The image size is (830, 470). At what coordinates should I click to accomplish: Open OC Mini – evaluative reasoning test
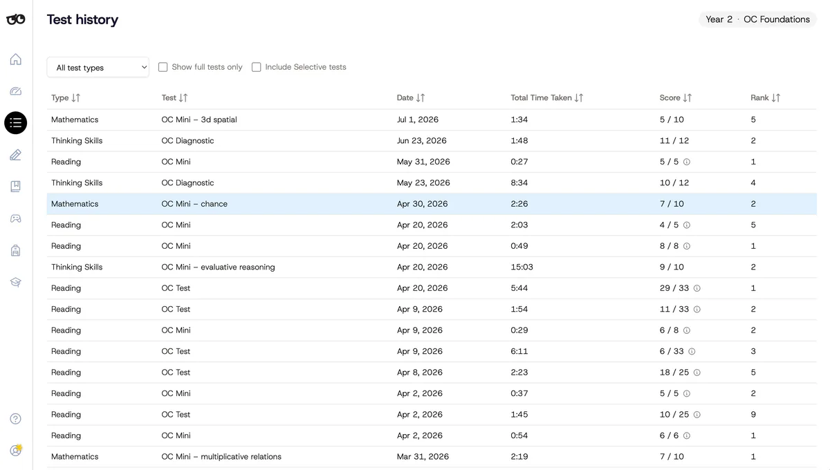(432, 267)
